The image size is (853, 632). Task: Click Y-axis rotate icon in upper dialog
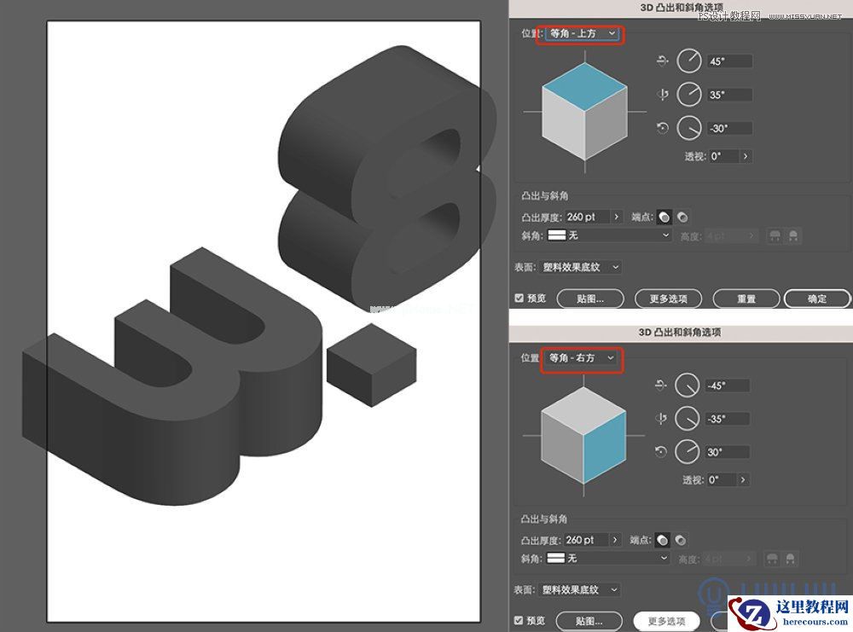(x=662, y=95)
